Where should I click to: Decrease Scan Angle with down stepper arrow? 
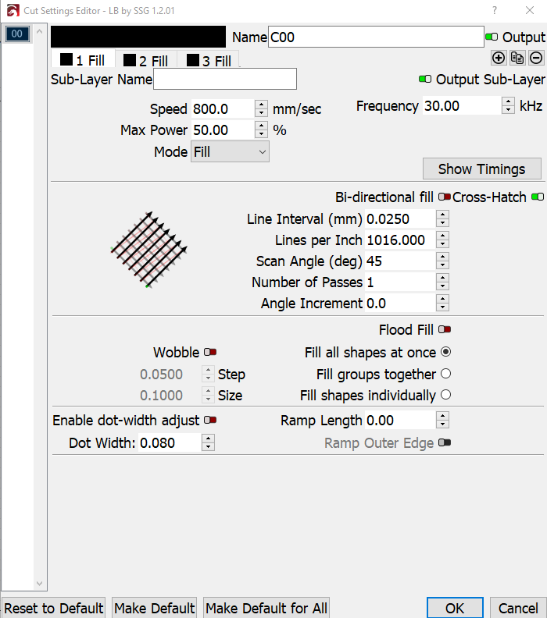(x=442, y=265)
